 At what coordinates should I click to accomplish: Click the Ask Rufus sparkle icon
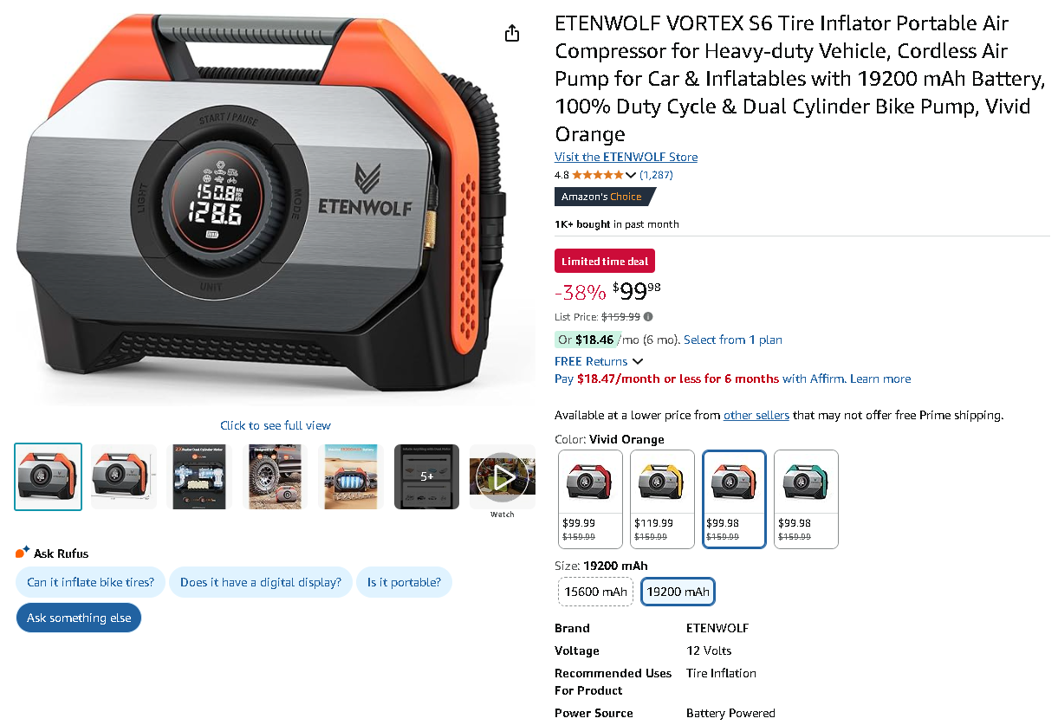click(23, 553)
